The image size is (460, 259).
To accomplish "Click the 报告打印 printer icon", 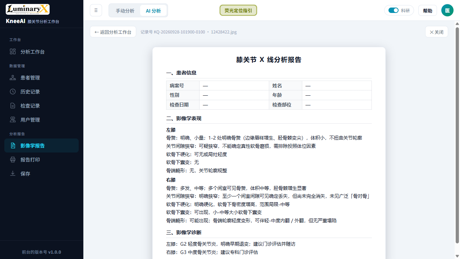I will tap(13, 160).
